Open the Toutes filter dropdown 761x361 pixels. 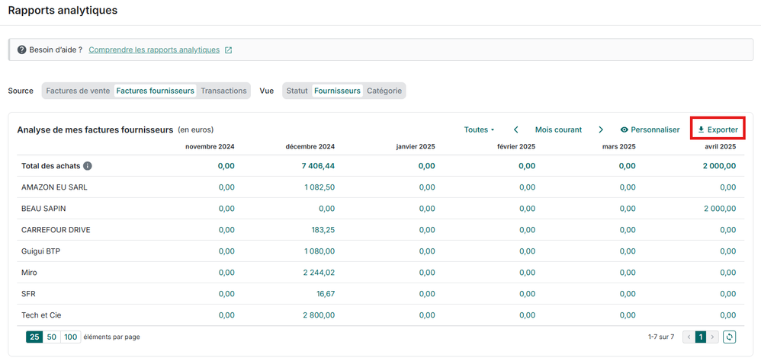[479, 129]
